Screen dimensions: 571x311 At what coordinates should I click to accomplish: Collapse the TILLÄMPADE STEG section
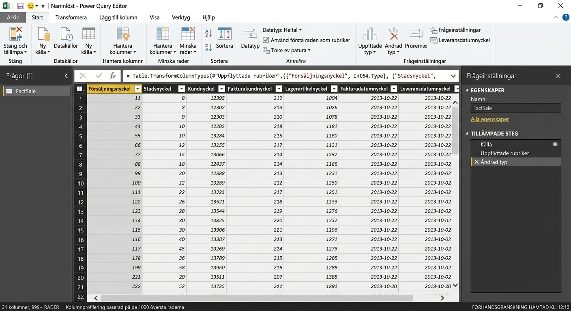467,133
